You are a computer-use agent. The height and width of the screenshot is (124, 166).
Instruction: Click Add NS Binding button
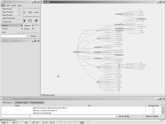[x=124, y=116]
